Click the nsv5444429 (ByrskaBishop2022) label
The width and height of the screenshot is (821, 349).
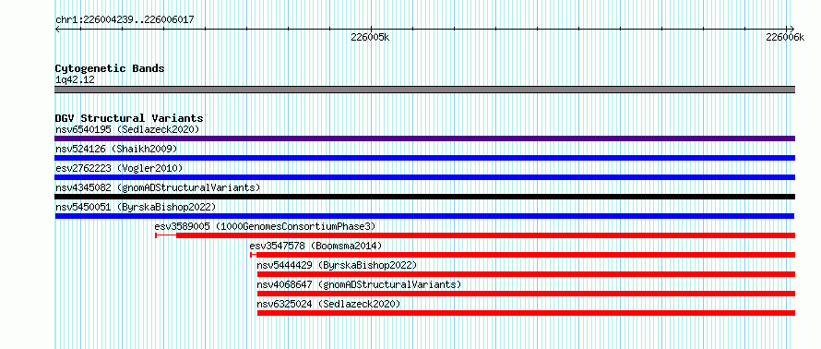(337, 265)
